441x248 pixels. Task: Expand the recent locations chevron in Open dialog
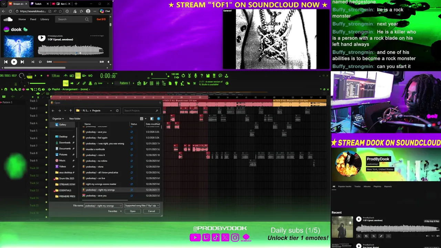(65, 111)
